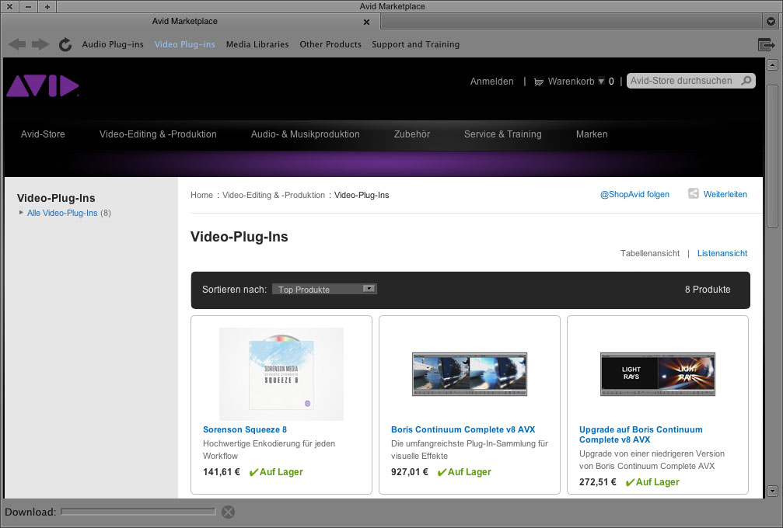Cancel the download with the X icon
The height and width of the screenshot is (528, 783).
(x=228, y=512)
